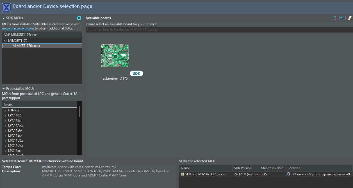
Task: Click the eraser icon to clear filters
Action: 350,18
